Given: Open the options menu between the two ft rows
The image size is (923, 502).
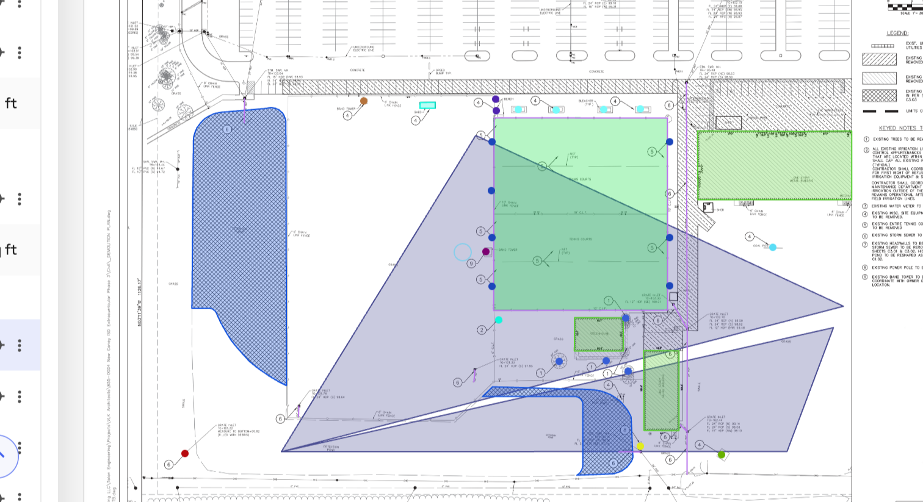Looking at the screenshot, I should [20, 199].
